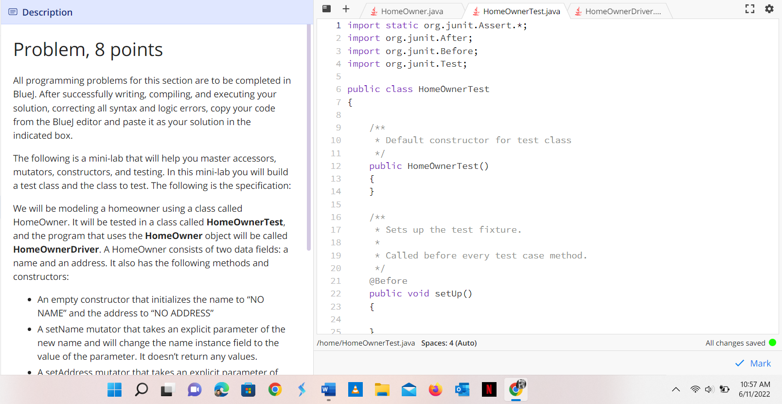Open the editor settings gear
The height and width of the screenshot is (404, 782).
pyautogui.click(x=769, y=9)
